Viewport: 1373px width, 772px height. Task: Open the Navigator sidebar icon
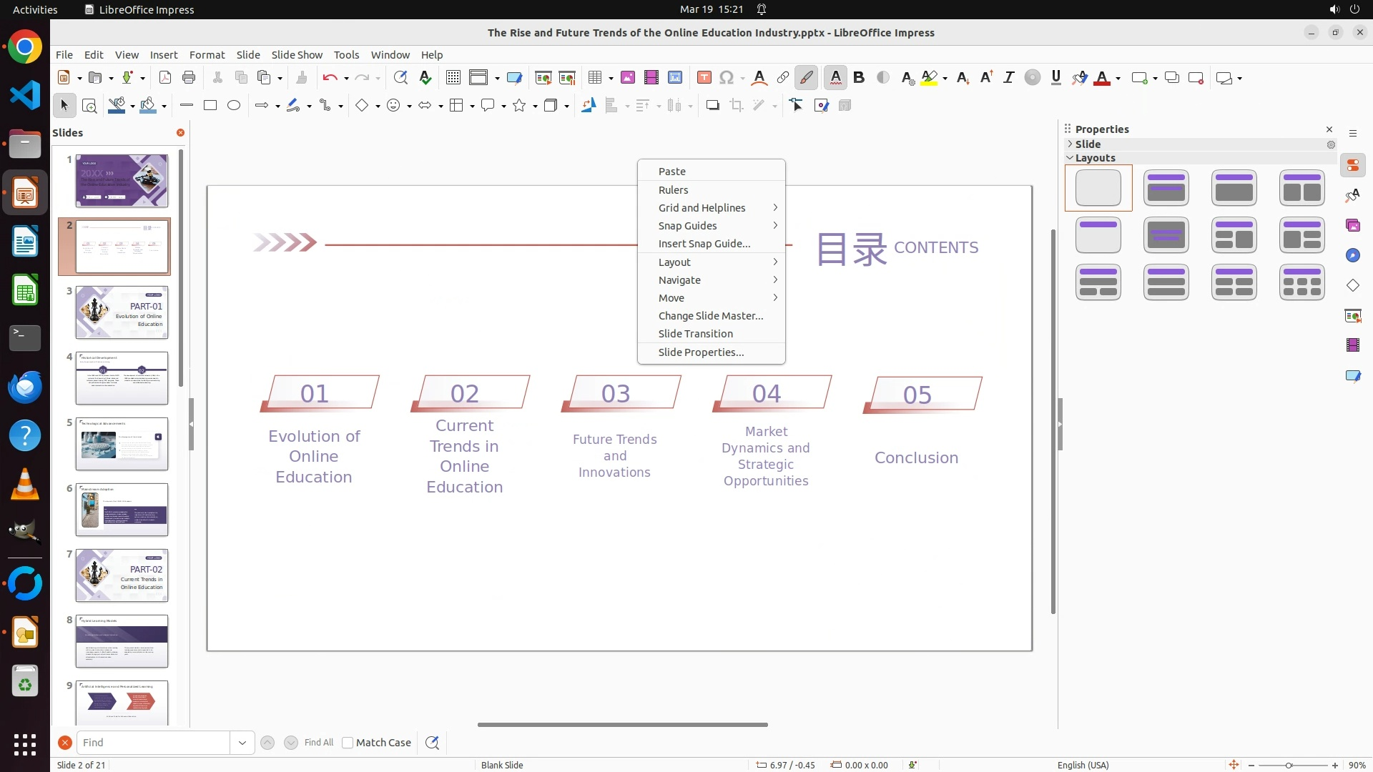1352,256
